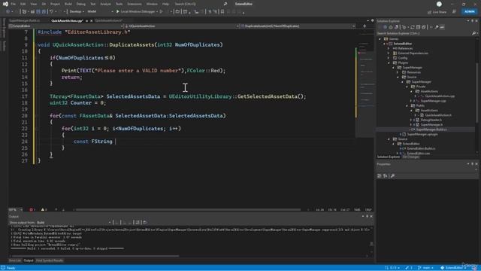Click the Solution Explorer show all files icon
The image size is (481, 271).
pos(424,27)
